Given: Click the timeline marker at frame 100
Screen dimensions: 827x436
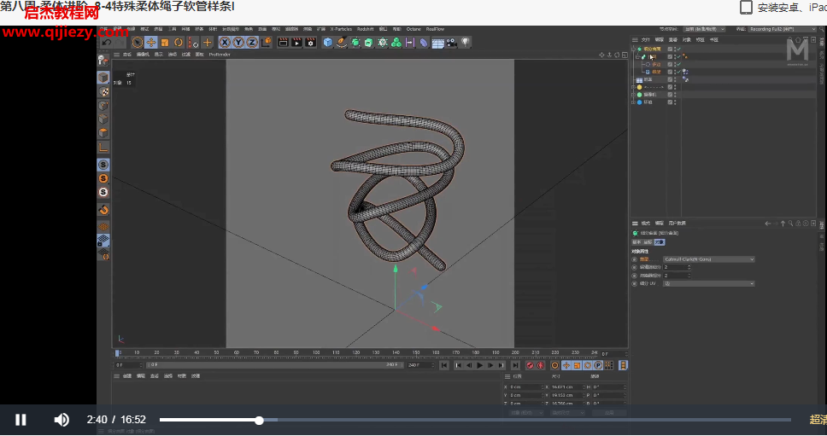Looking at the screenshot, I should [316, 352].
